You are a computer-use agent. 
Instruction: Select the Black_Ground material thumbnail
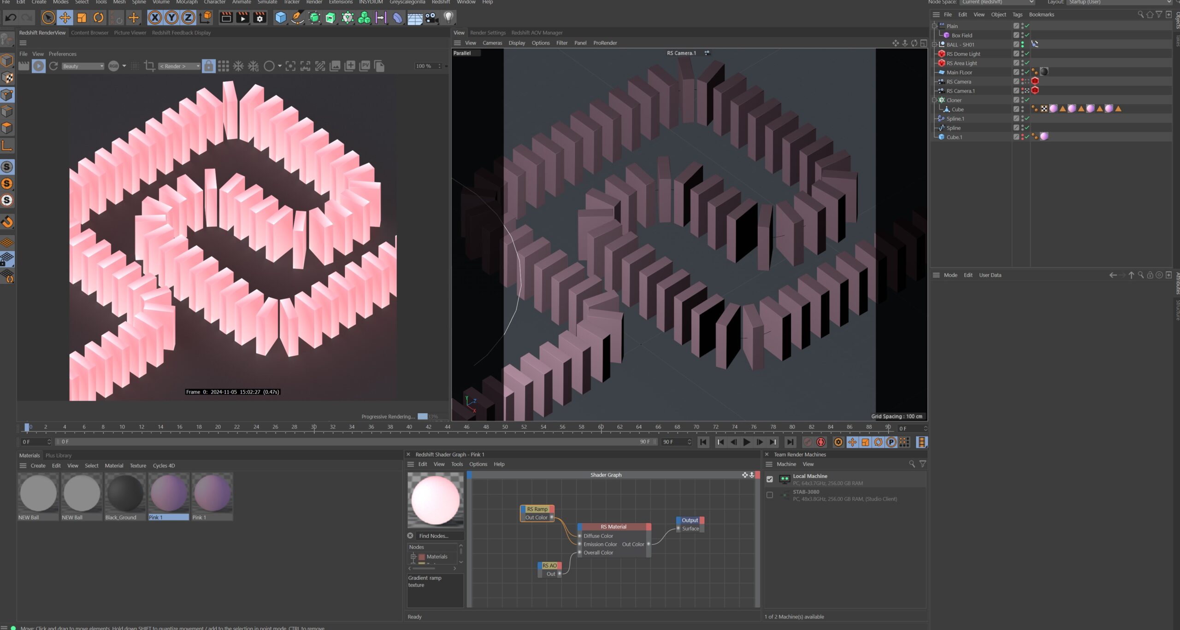point(125,494)
